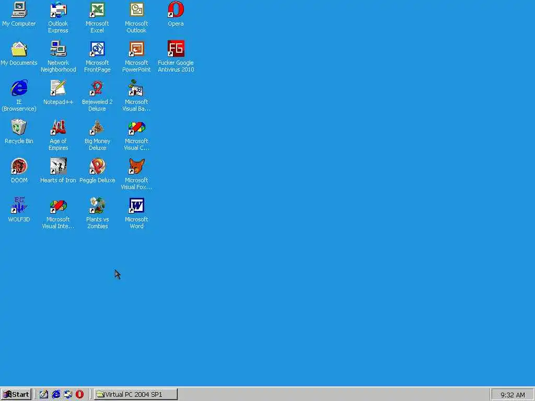
Task: Click the Outlook Express quick launch icon
Action: point(67,395)
